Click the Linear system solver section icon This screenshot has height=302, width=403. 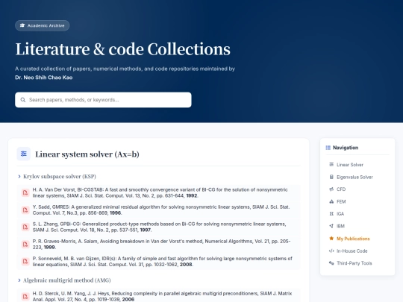pos(24,154)
